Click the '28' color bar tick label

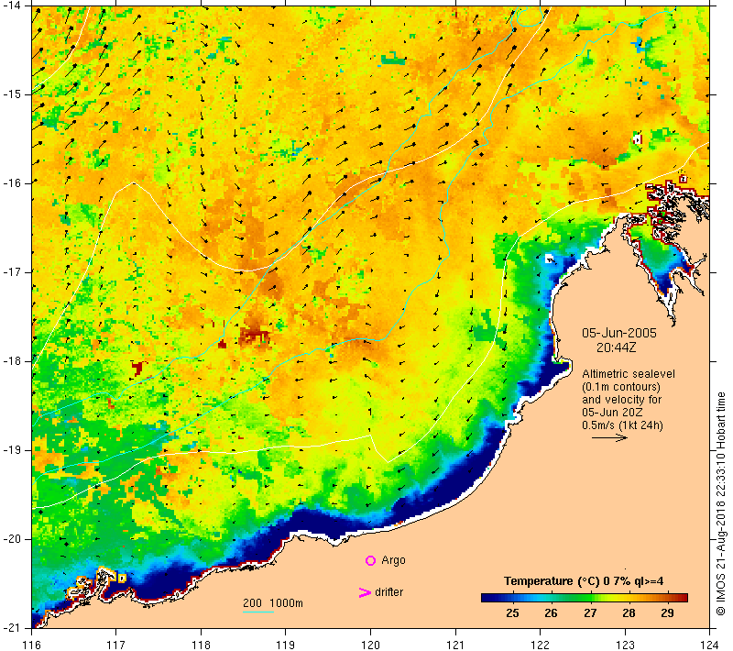(x=629, y=613)
